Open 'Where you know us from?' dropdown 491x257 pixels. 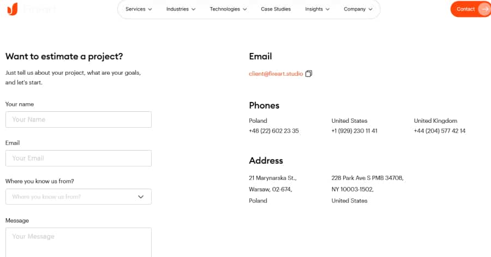click(78, 196)
